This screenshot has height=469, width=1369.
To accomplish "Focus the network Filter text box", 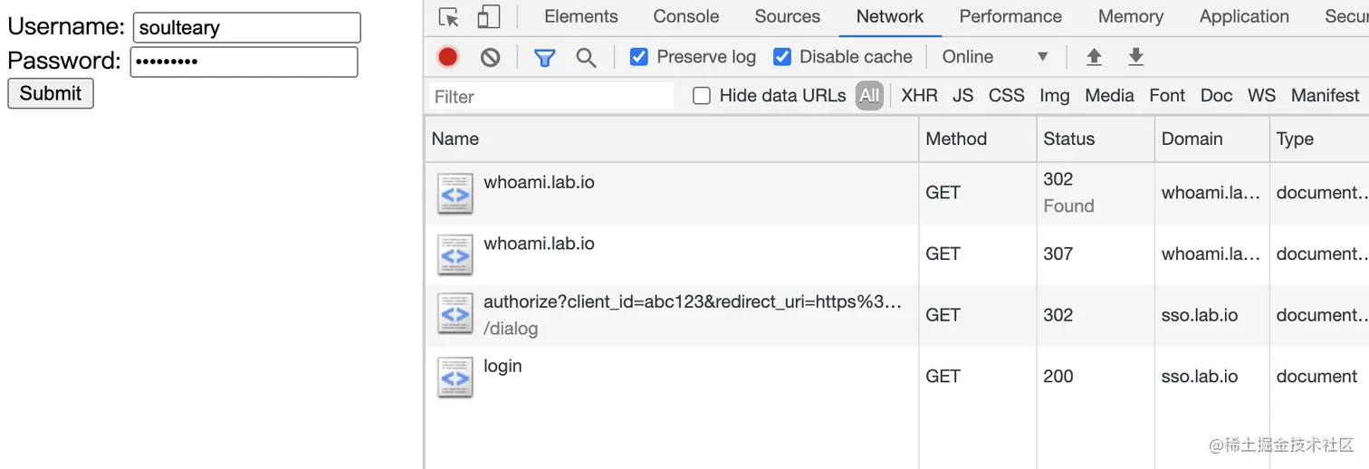I will [x=551, y=96].
